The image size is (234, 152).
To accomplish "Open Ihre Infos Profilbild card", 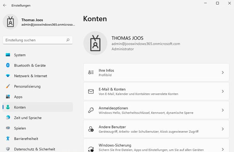I will click(156, 72).
